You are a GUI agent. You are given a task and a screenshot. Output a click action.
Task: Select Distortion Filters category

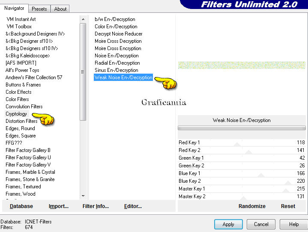(x=21, y=121)
